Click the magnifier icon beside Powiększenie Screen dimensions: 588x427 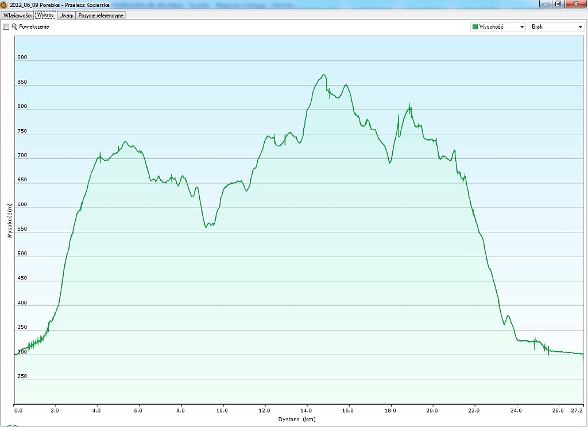point(14,27)
